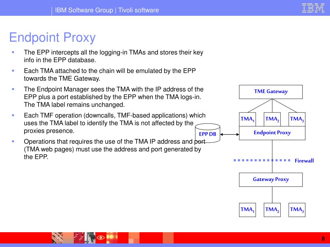Select the TMA2 box below Gateway Proxy

[272, 210]
